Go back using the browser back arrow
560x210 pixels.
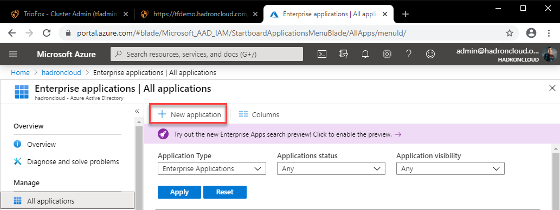pos(12,33)
